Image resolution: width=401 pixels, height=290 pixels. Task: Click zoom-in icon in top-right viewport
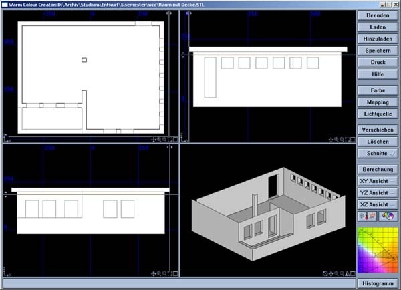tap(338, 140)
